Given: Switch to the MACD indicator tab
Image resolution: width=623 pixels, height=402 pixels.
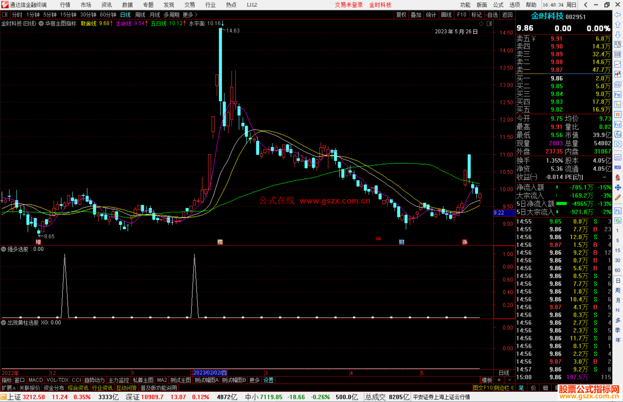Looking at the screenshot, I should [x=35, y=380].
